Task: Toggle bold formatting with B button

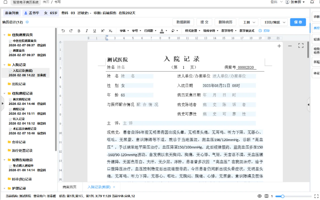Action: pos(79,31)
